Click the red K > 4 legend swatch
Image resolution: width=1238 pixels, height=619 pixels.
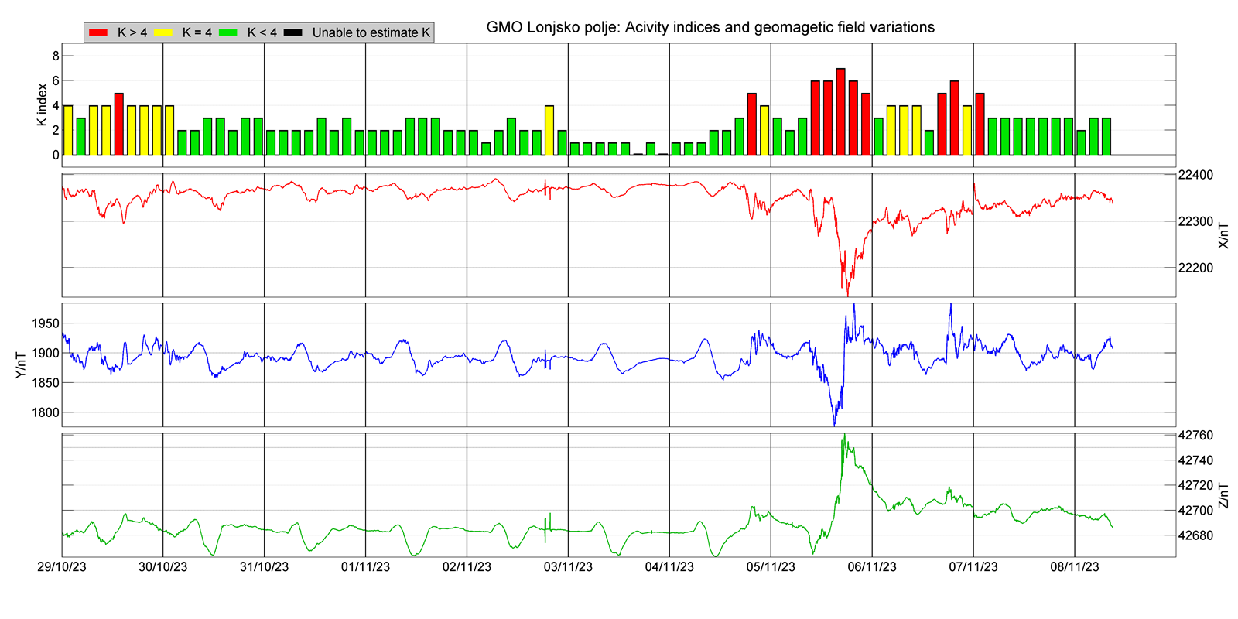click(x=98, y=32)
